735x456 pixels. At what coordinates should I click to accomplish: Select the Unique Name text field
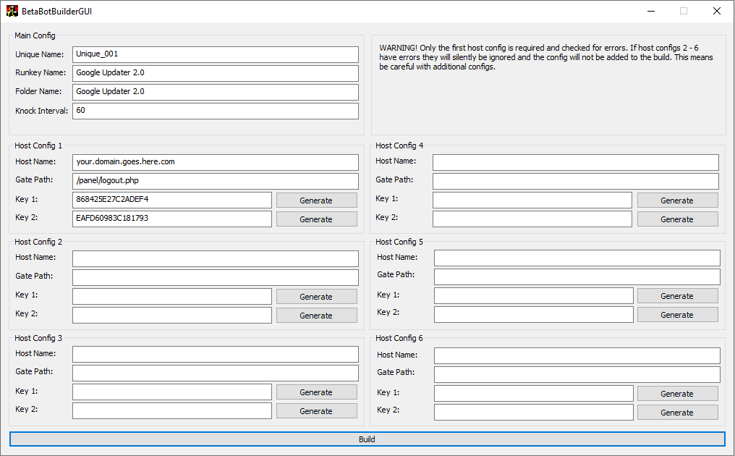[x=215, y=54]
